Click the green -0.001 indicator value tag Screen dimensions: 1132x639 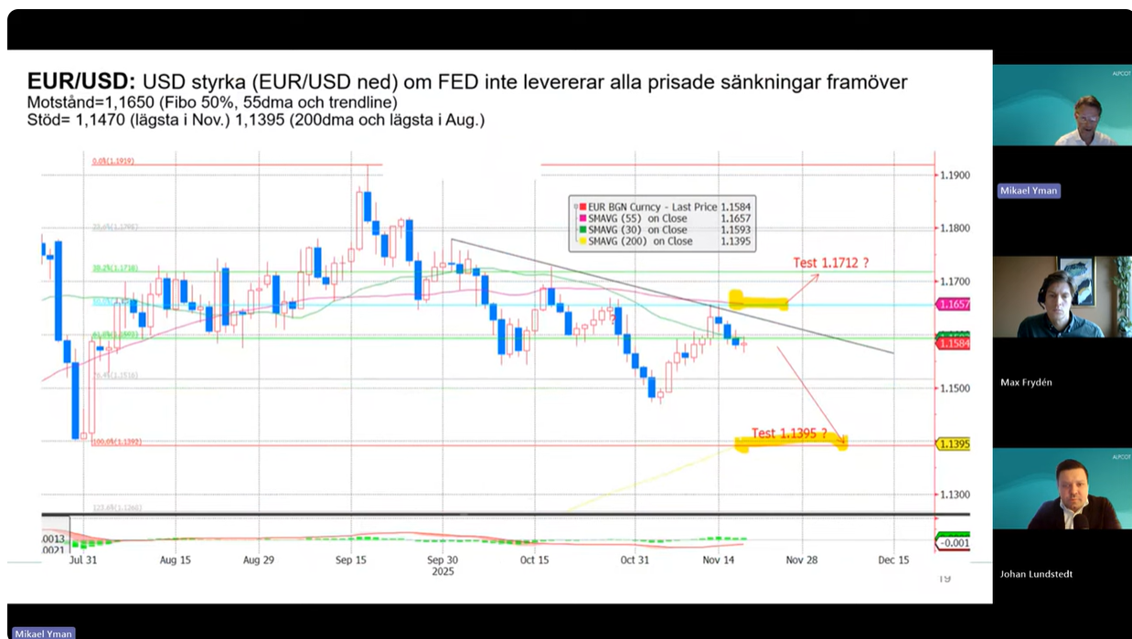coord(952,543)
